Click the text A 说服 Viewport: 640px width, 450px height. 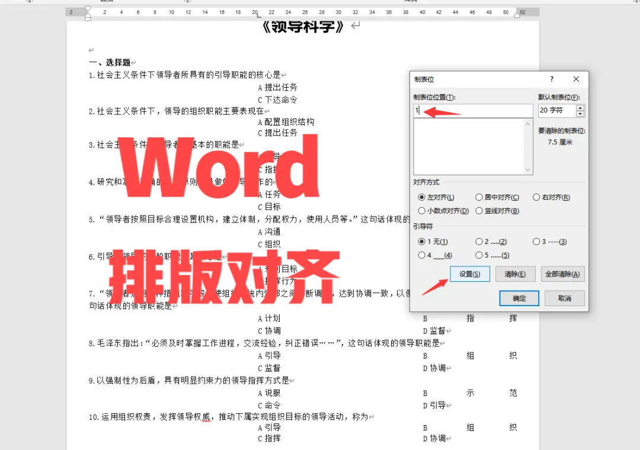[270, 393]
